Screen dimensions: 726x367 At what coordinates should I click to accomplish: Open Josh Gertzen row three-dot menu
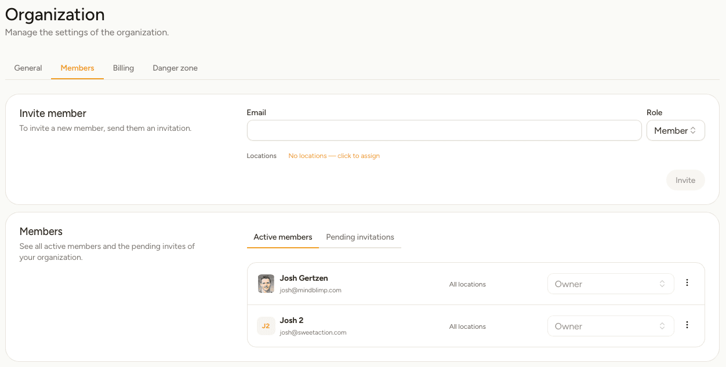pyautogui.click(x=687, y=282)
